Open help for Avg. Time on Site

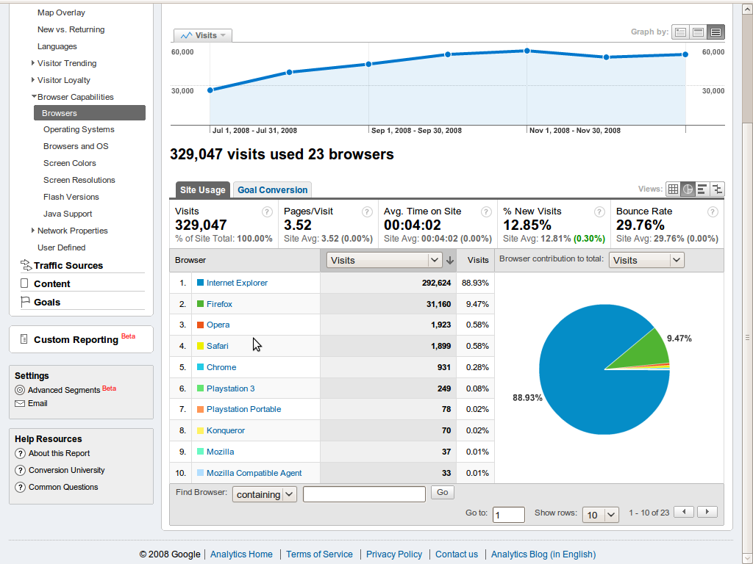pos(486,212)
